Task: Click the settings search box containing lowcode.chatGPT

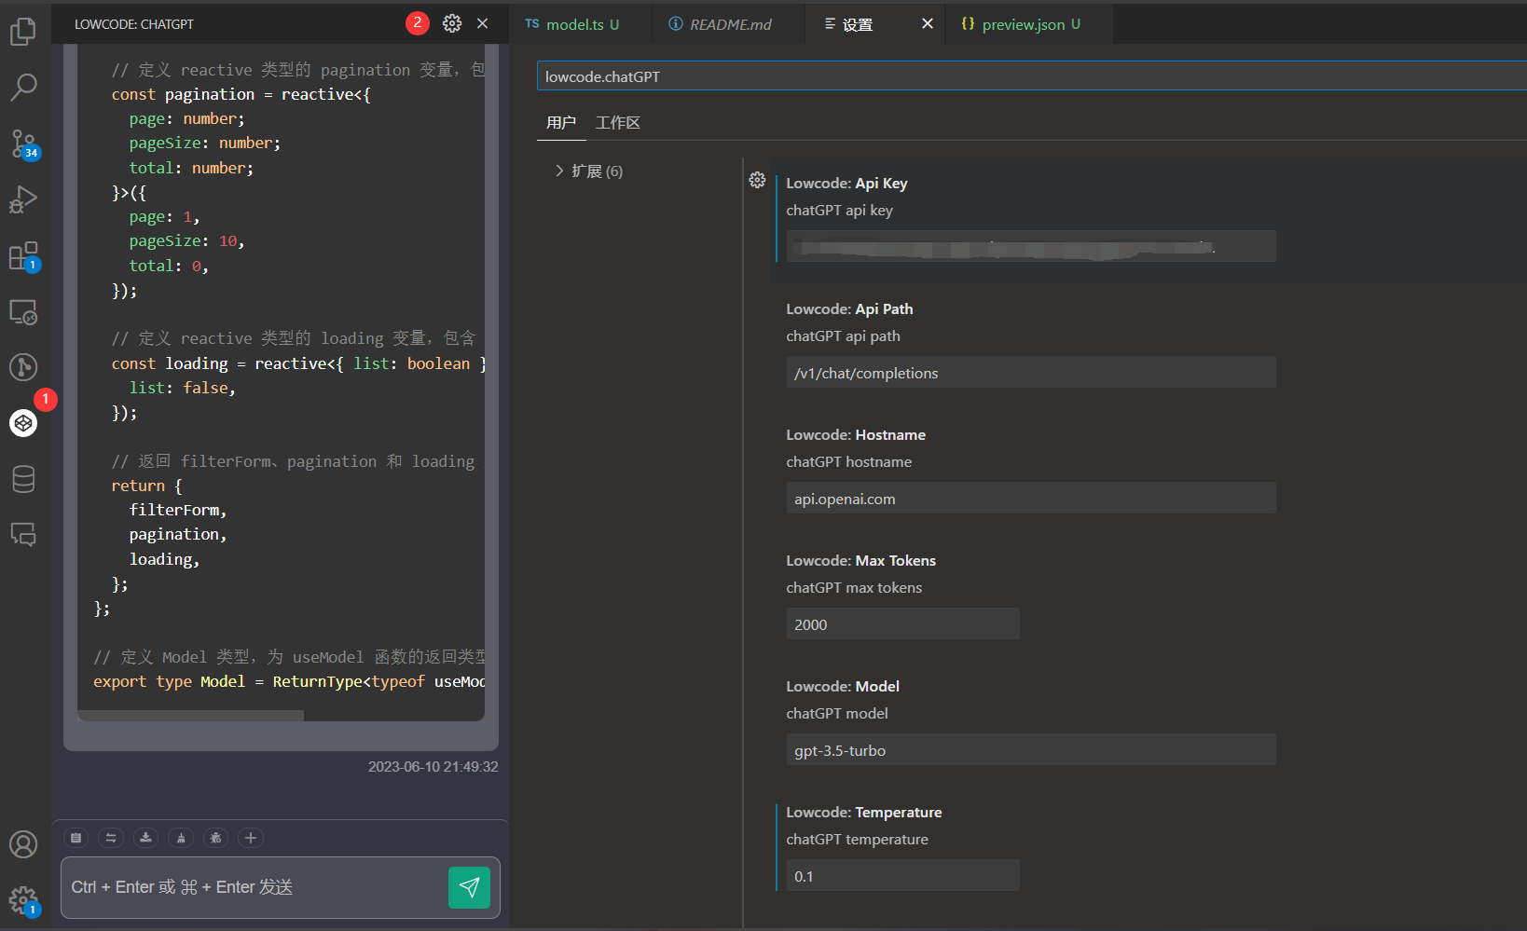Action: (1031, 76)
